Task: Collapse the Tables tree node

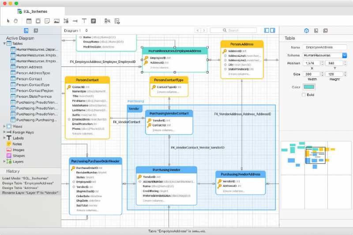Action: [4, 44]
